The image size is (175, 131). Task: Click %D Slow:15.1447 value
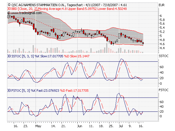[77, 56]
